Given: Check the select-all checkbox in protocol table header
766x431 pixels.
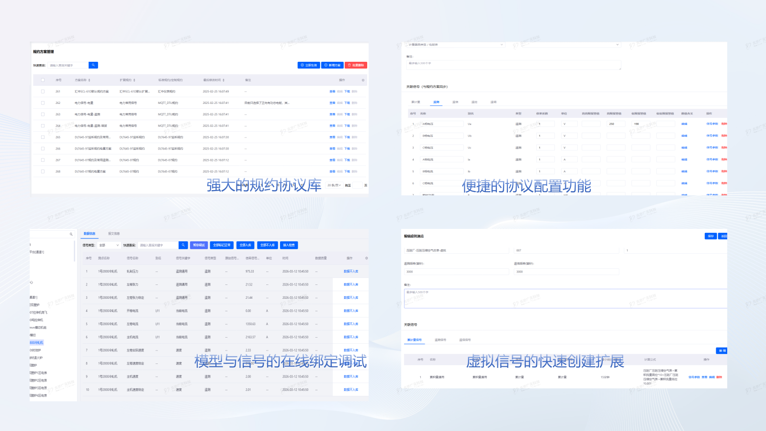Looking at the screenshot, I should tap(43, 80).
